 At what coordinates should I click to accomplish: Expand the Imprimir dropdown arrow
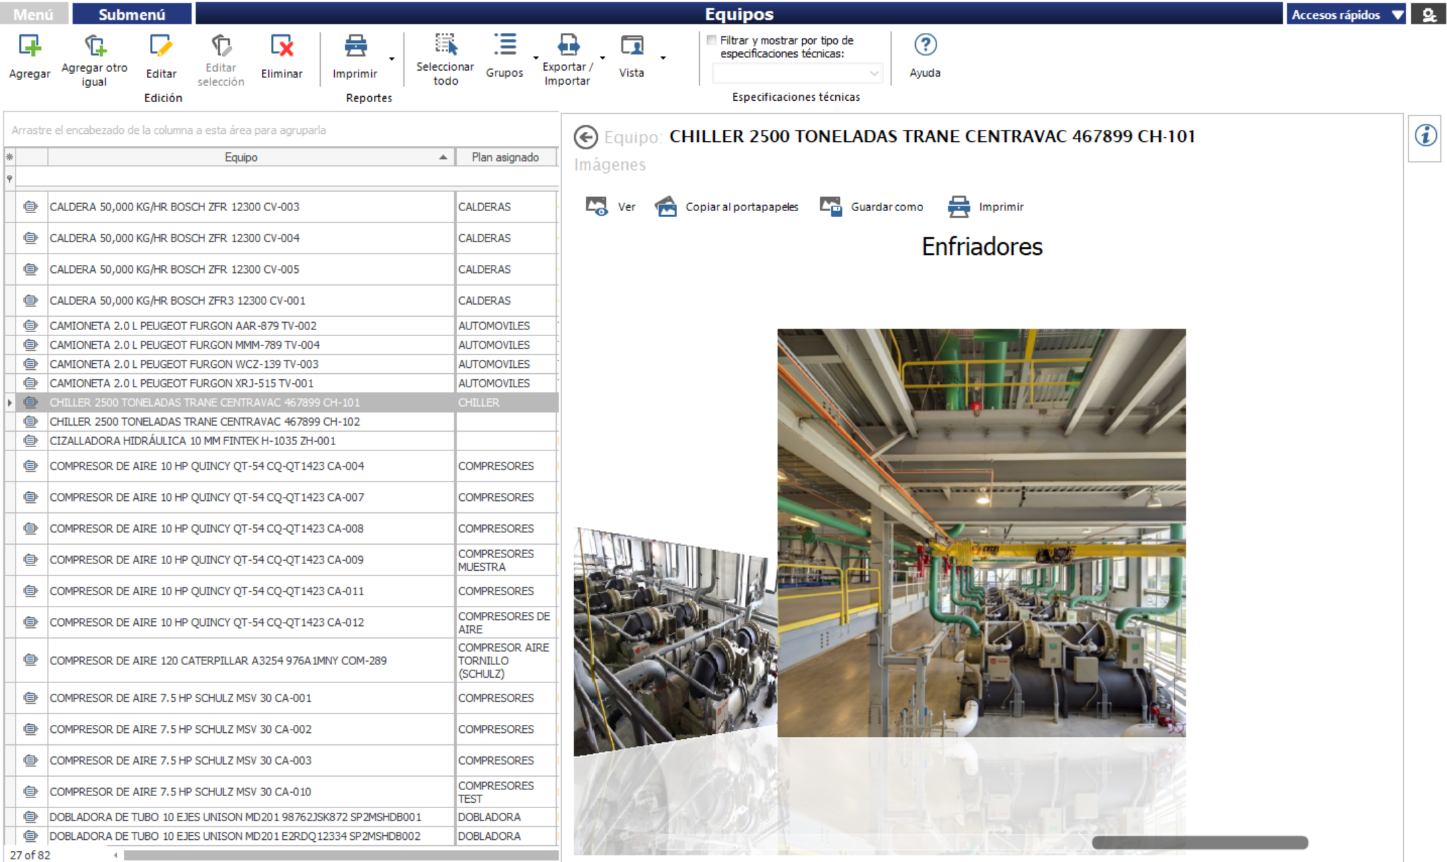[x=392, y=59]
